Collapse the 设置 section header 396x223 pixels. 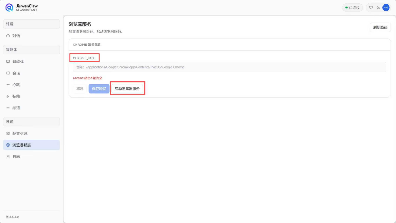pos(31,122)
